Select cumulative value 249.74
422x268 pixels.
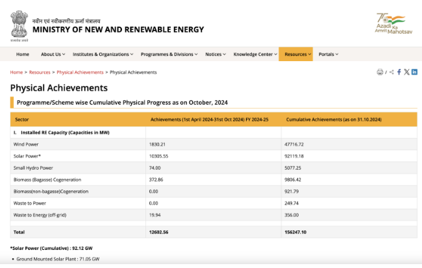click(292, 204)
